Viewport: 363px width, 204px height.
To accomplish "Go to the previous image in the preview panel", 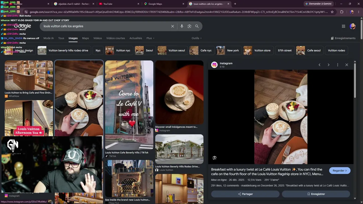I will (319, 65).
